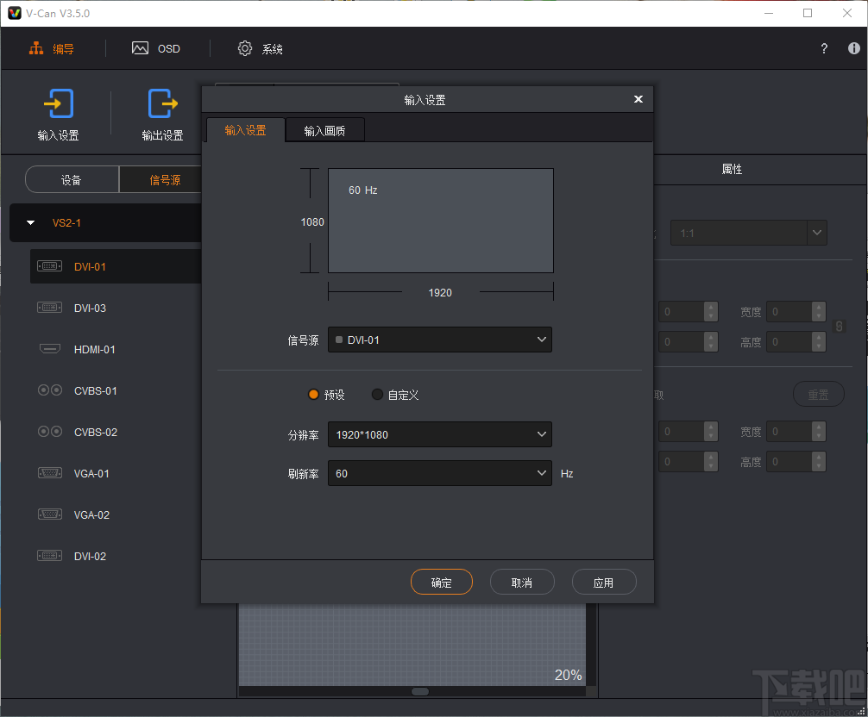This screenshot has height=717, width=868.
Task: Open the about info icon
Action: pyautogui.click(x=853, y=48)
